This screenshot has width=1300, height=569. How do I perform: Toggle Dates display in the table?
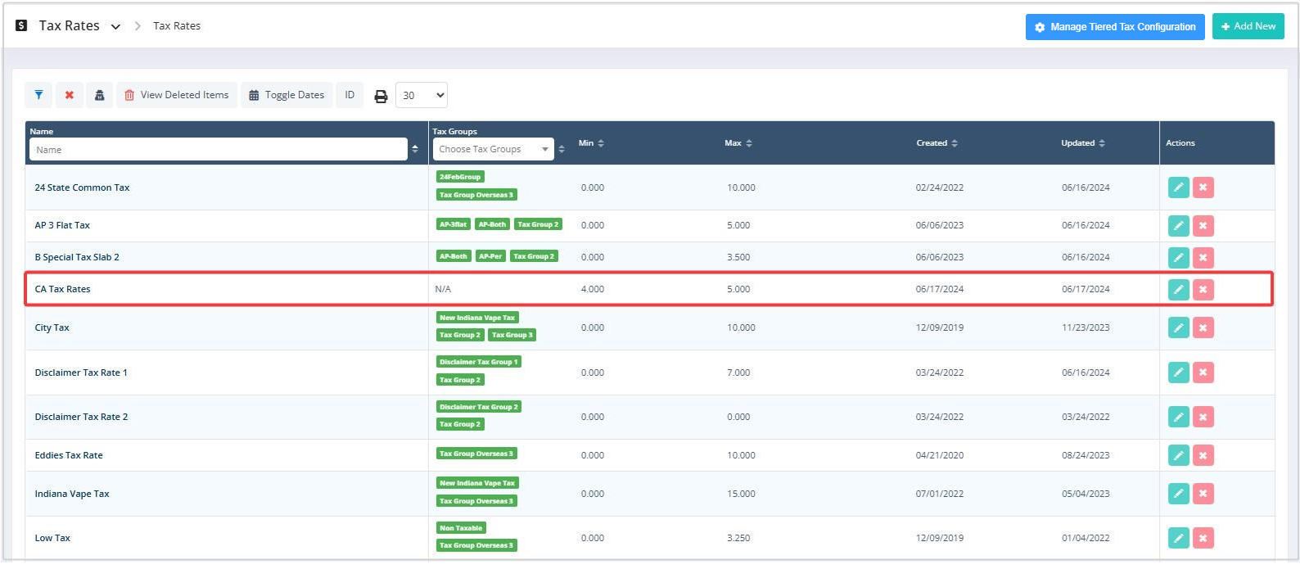tap(287, 95)
